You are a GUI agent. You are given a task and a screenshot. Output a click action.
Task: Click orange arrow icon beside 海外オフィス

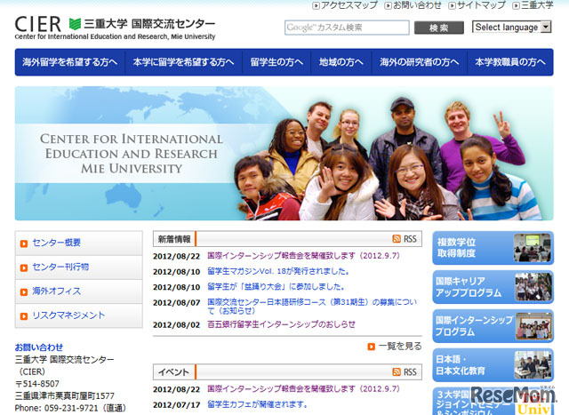pyautogui.click(x=24, y=292)
